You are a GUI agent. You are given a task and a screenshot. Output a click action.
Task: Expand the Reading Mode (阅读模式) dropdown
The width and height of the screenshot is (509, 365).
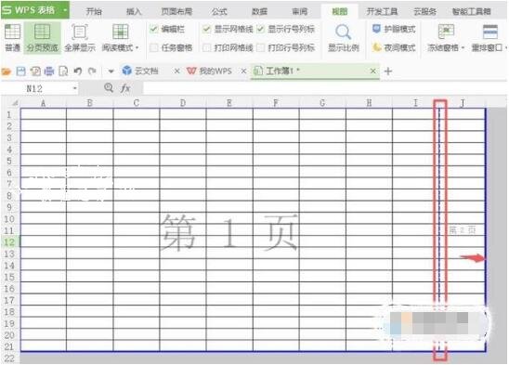[137, 48]
